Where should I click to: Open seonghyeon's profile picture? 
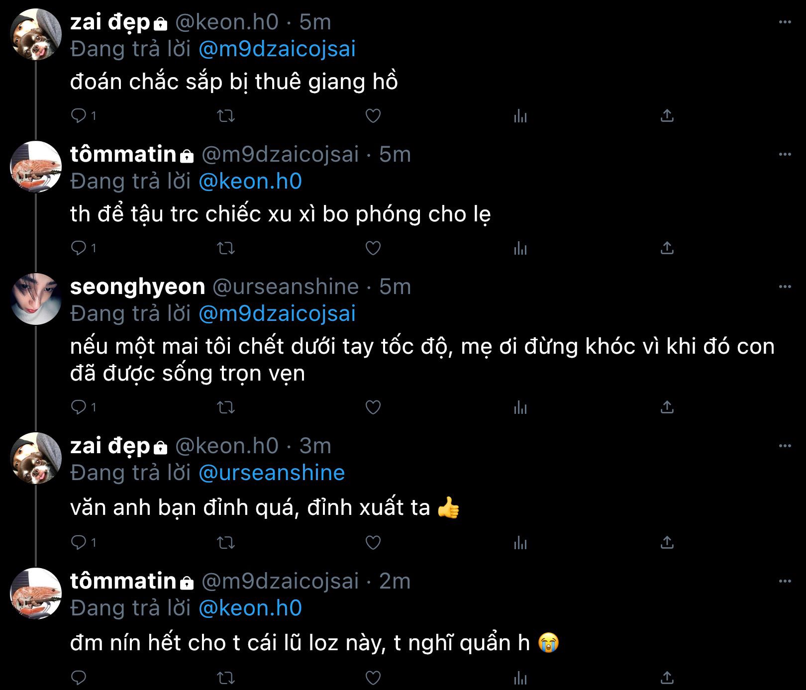pos(36,298)
